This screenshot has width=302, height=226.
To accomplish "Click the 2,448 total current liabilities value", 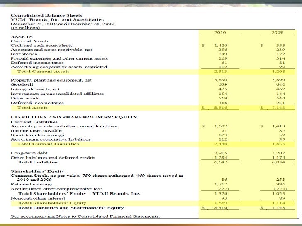I will (x=221, y=144).
